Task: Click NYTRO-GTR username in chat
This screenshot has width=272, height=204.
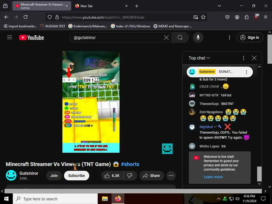Action: click(209, 95)
